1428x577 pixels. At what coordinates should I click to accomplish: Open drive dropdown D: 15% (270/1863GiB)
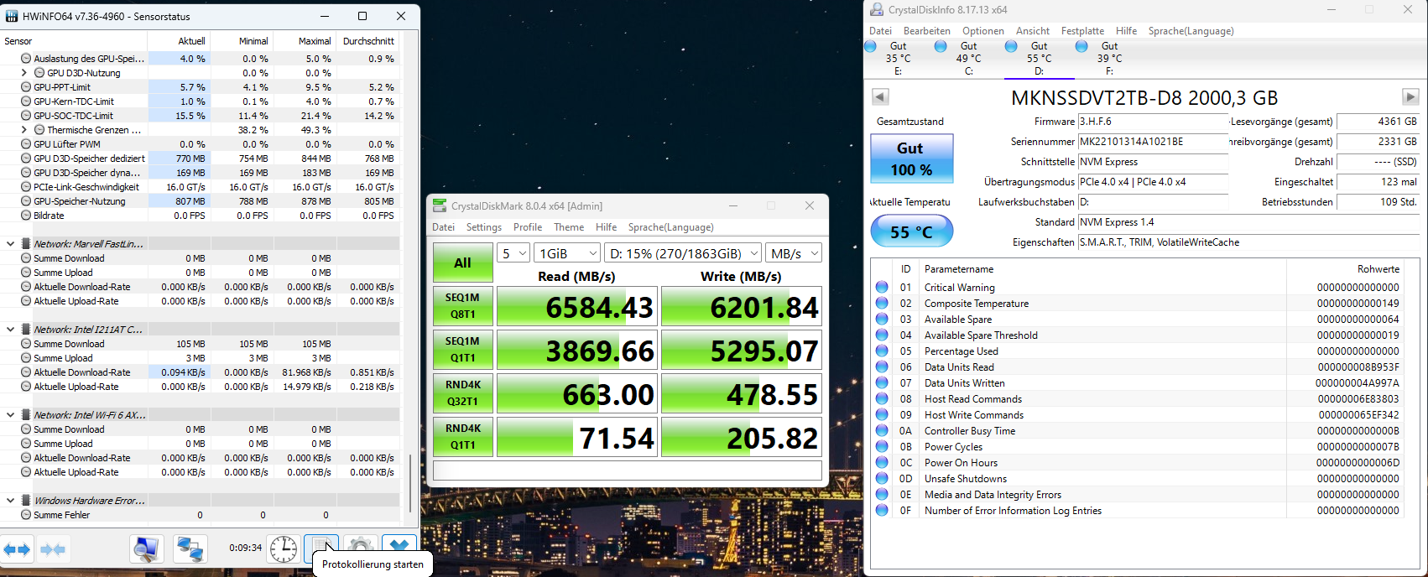(683, 253)
